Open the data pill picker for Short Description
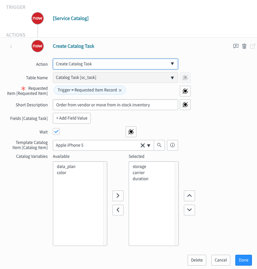The height and width of the screenshot is (269, 257). (x=185, y=105)
